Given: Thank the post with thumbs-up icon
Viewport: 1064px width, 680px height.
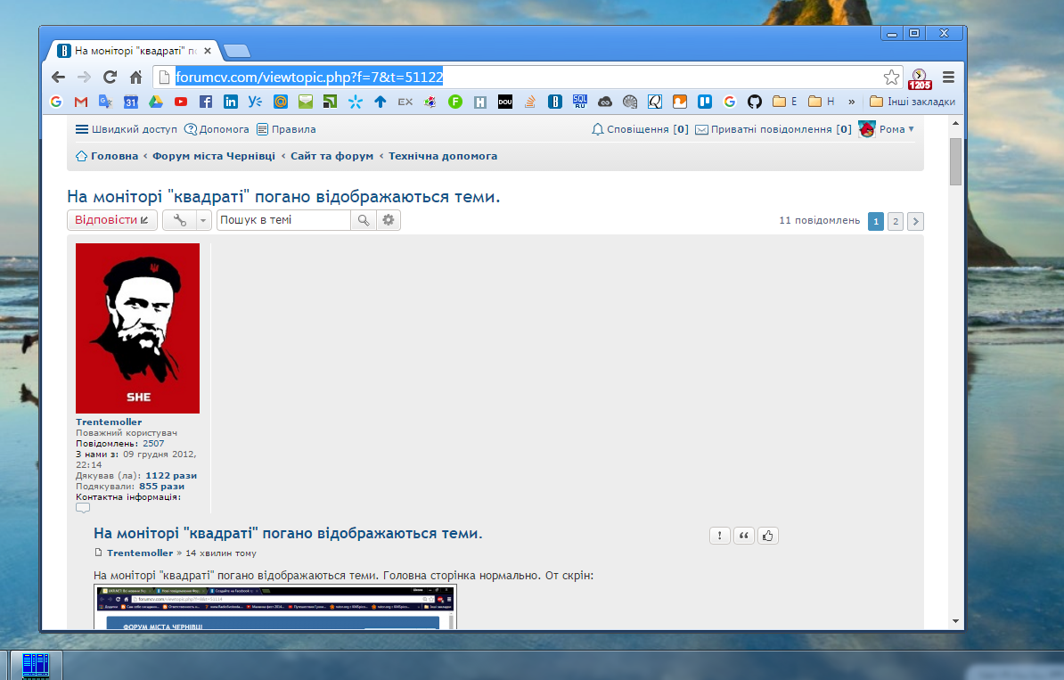Looking at the screenshot, I should (x=767, y=537).
